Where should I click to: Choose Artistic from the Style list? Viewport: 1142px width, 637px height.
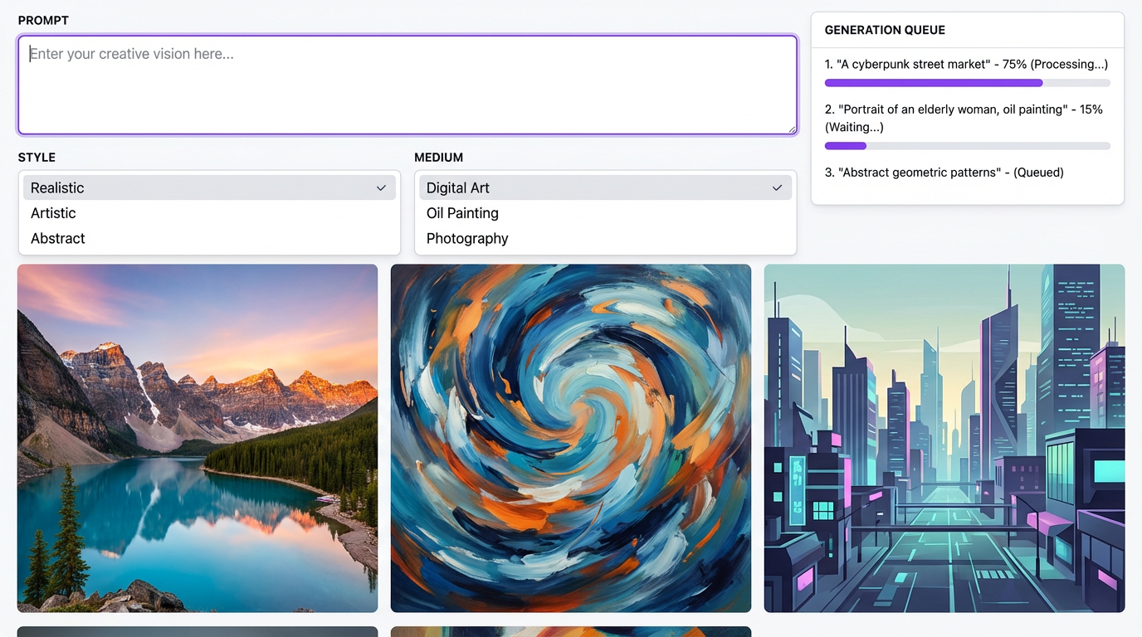53,213
